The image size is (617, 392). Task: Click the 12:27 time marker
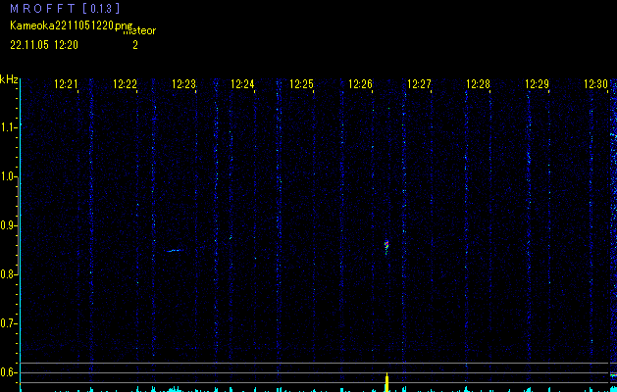[x=419, y=84]
